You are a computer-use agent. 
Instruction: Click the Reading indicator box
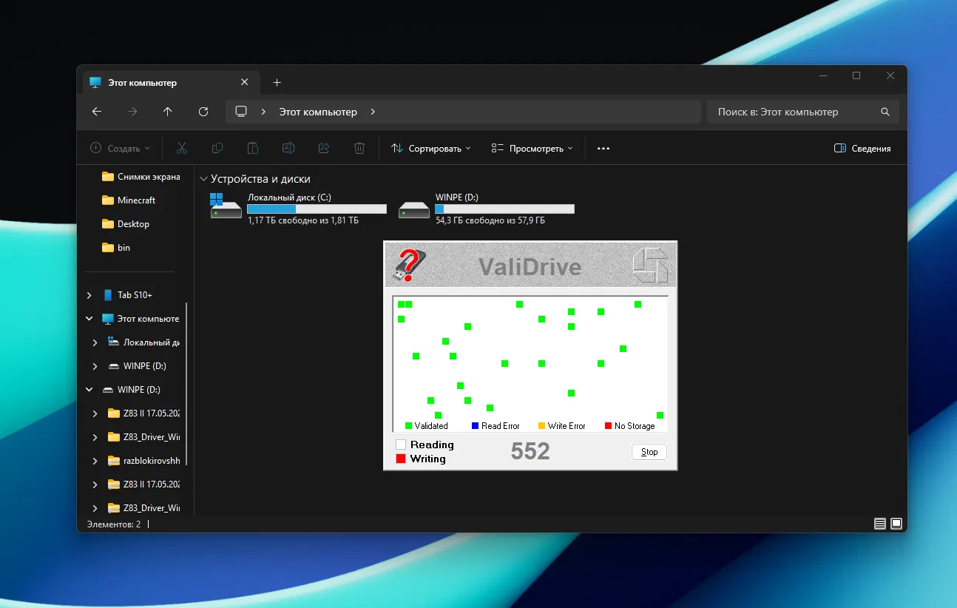[x=401, y=445]
